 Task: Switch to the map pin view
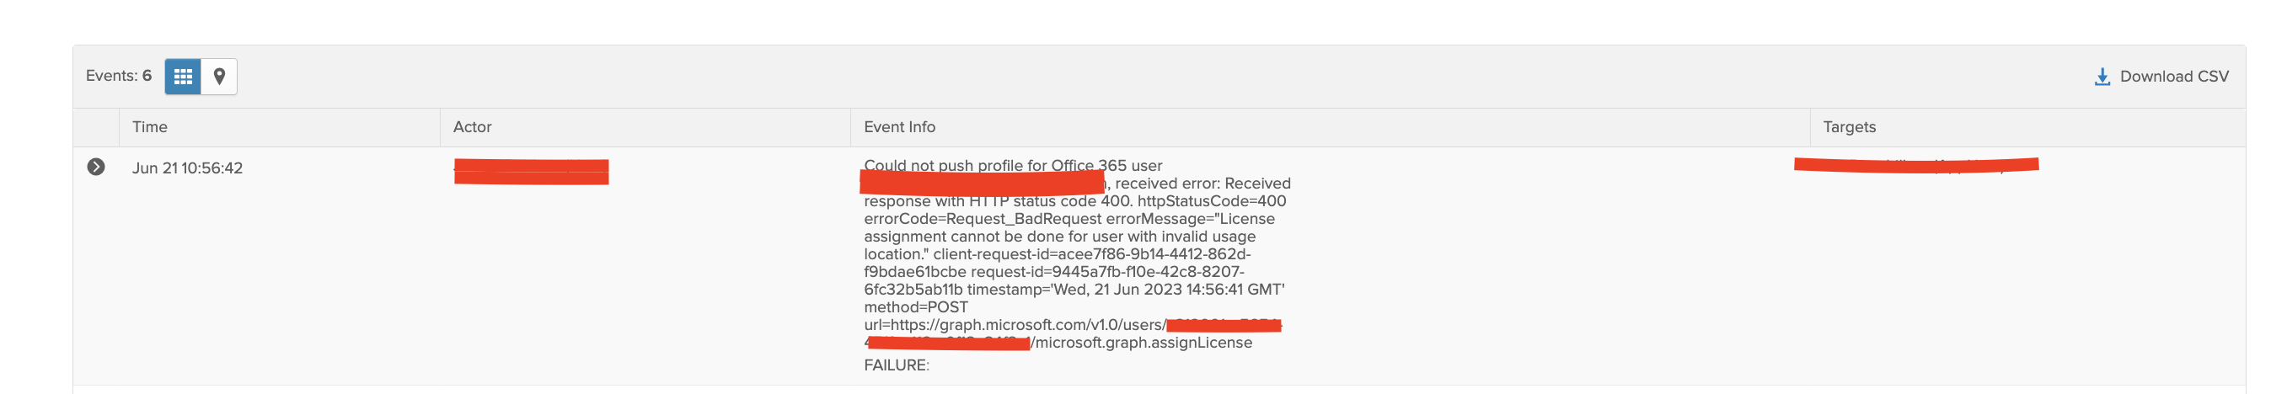pos(219,77)
